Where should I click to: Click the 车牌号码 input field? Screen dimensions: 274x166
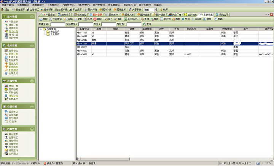(x=58, y=24)
